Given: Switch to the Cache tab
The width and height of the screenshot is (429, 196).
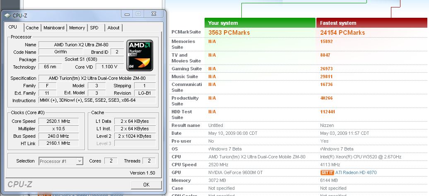Looking at the screenshot, I should point(32,28).
